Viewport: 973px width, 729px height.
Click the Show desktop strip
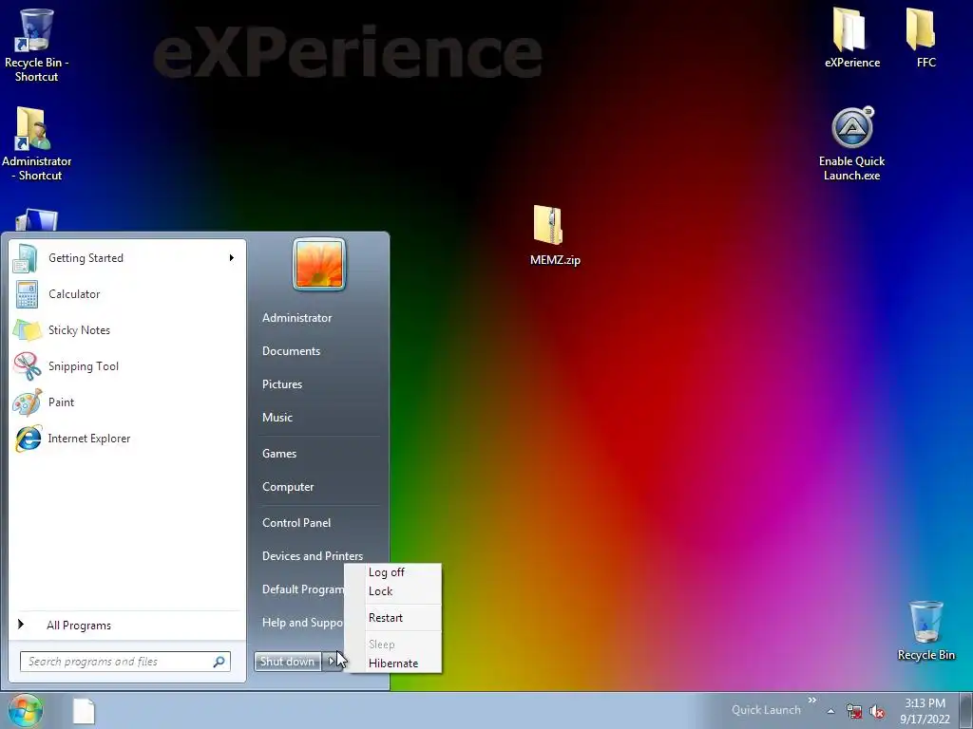point(968,711)
